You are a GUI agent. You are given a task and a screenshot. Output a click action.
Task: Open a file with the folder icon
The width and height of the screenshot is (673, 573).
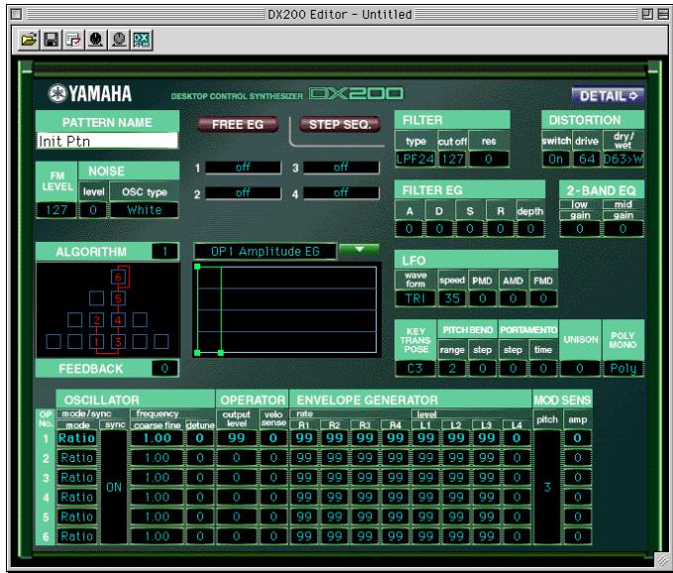click(29, 41)
